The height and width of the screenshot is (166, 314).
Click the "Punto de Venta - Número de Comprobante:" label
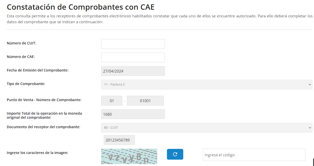coord(44,100)
